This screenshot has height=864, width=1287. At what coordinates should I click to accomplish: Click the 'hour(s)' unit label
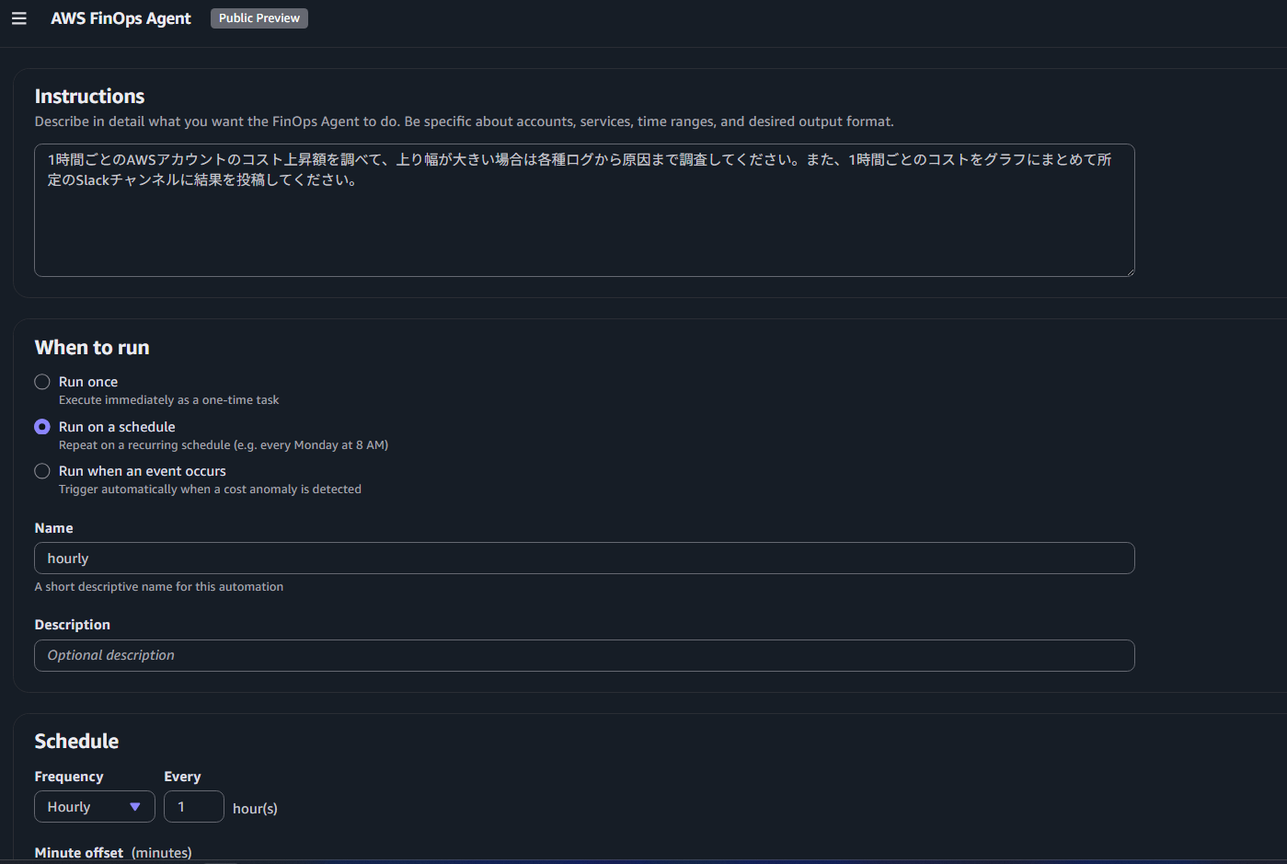255,809
